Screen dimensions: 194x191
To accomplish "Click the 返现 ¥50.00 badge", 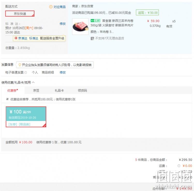I will coord(147,12).
